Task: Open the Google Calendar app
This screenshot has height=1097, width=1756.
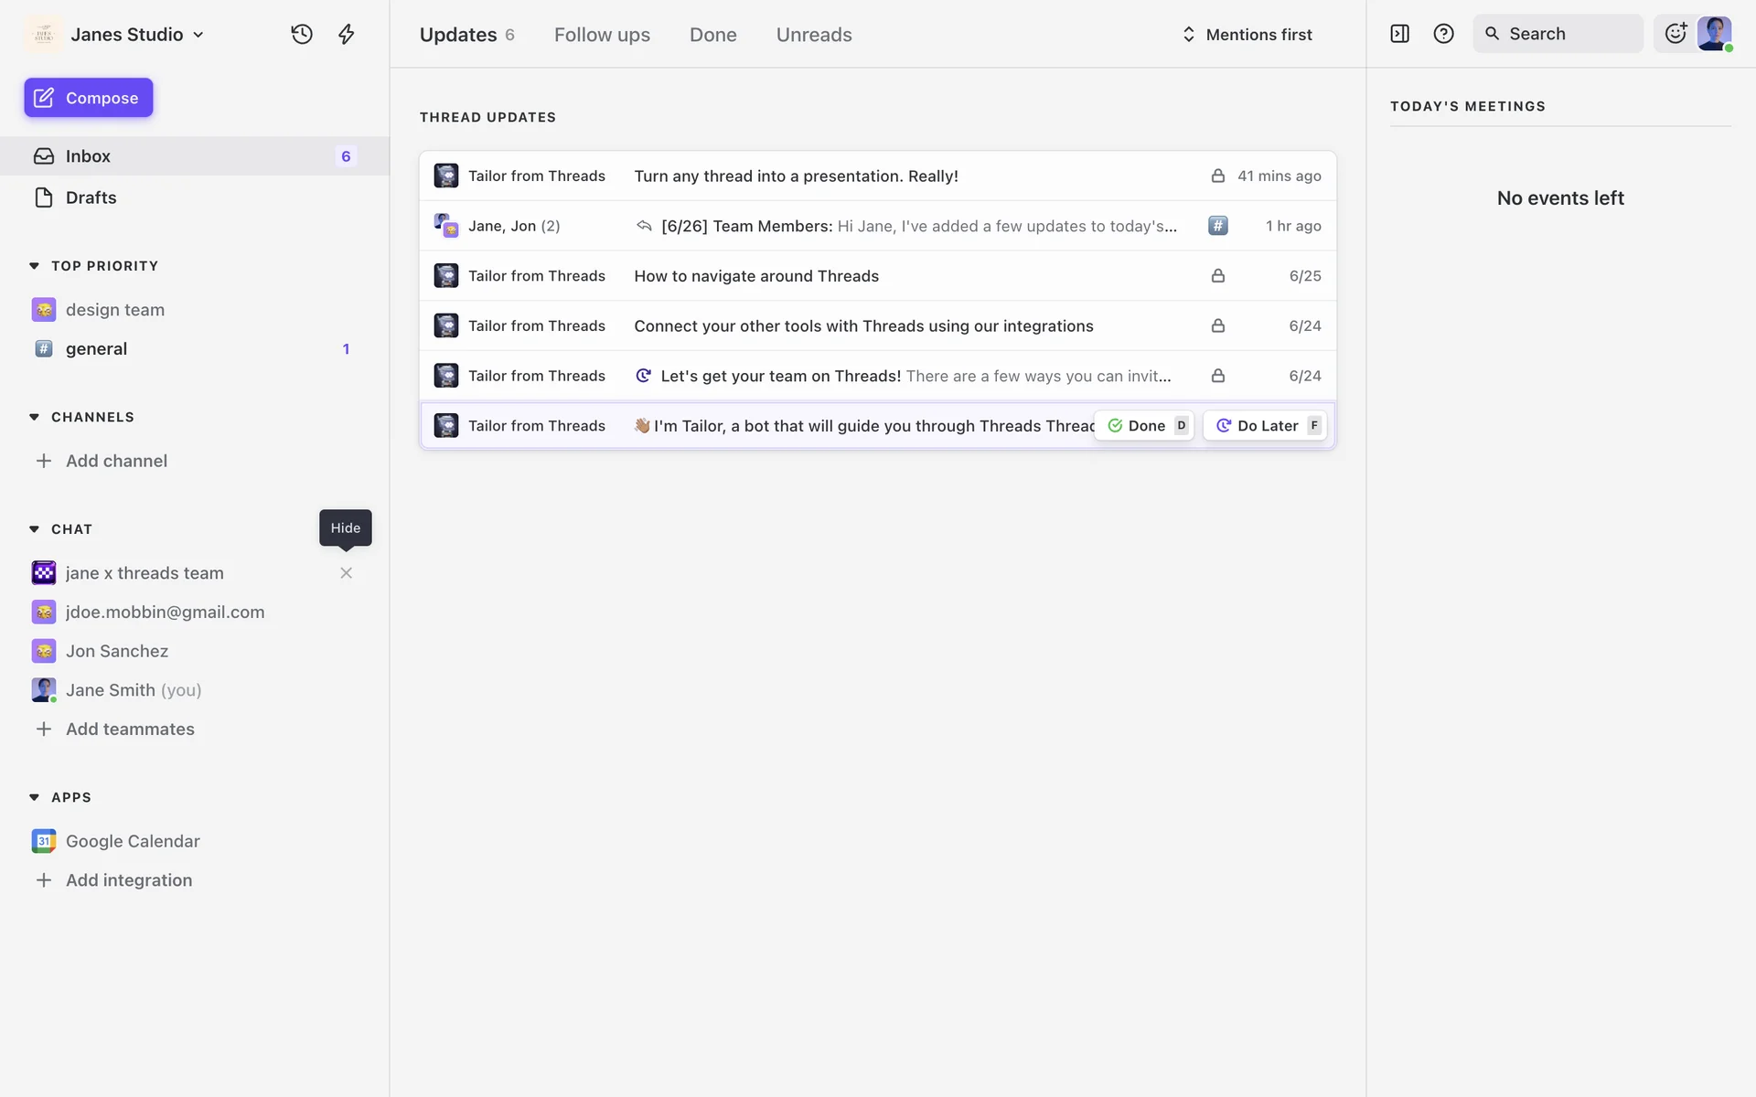Action: pyautogui.click(x=132, y=841)
